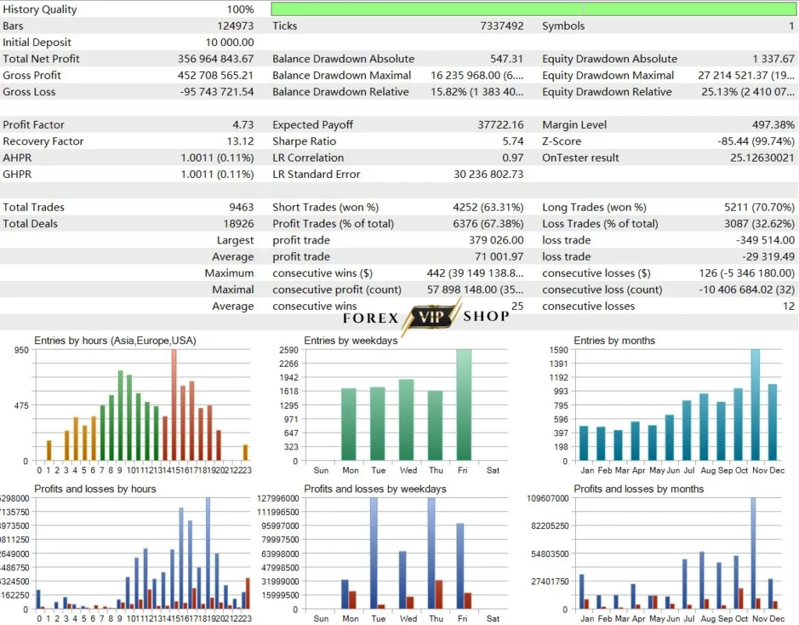Click Margin Level value 497.38%

[x=773, y=125]
